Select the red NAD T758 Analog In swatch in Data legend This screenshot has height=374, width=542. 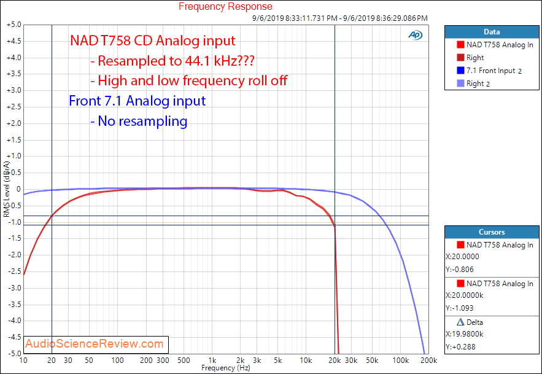coord(460,45)
